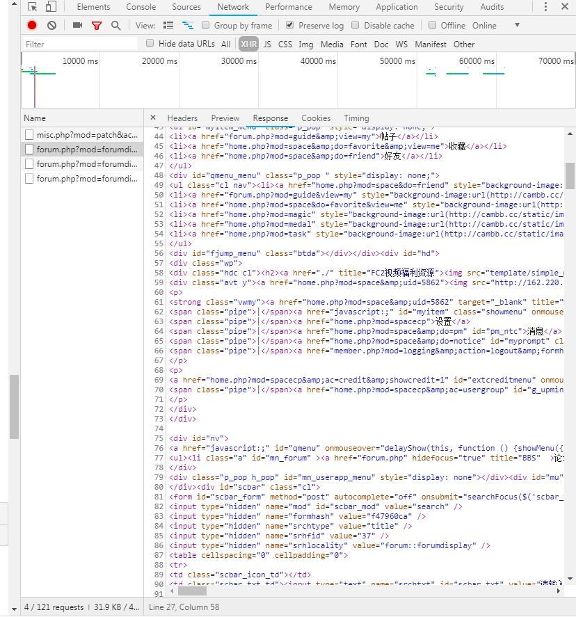View the Cookies sub-tab
This screenshot has width=576, height=617.
click(316, 118)
